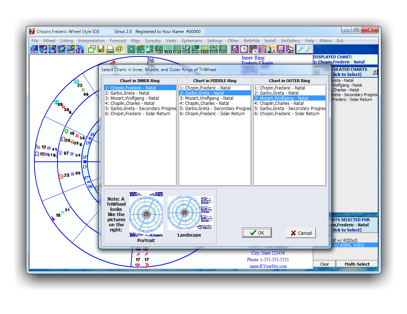Click the VED vedic toolbar icon
This screenshot has height=314, width=407.
pyautogui.click(x=214, y=49)
